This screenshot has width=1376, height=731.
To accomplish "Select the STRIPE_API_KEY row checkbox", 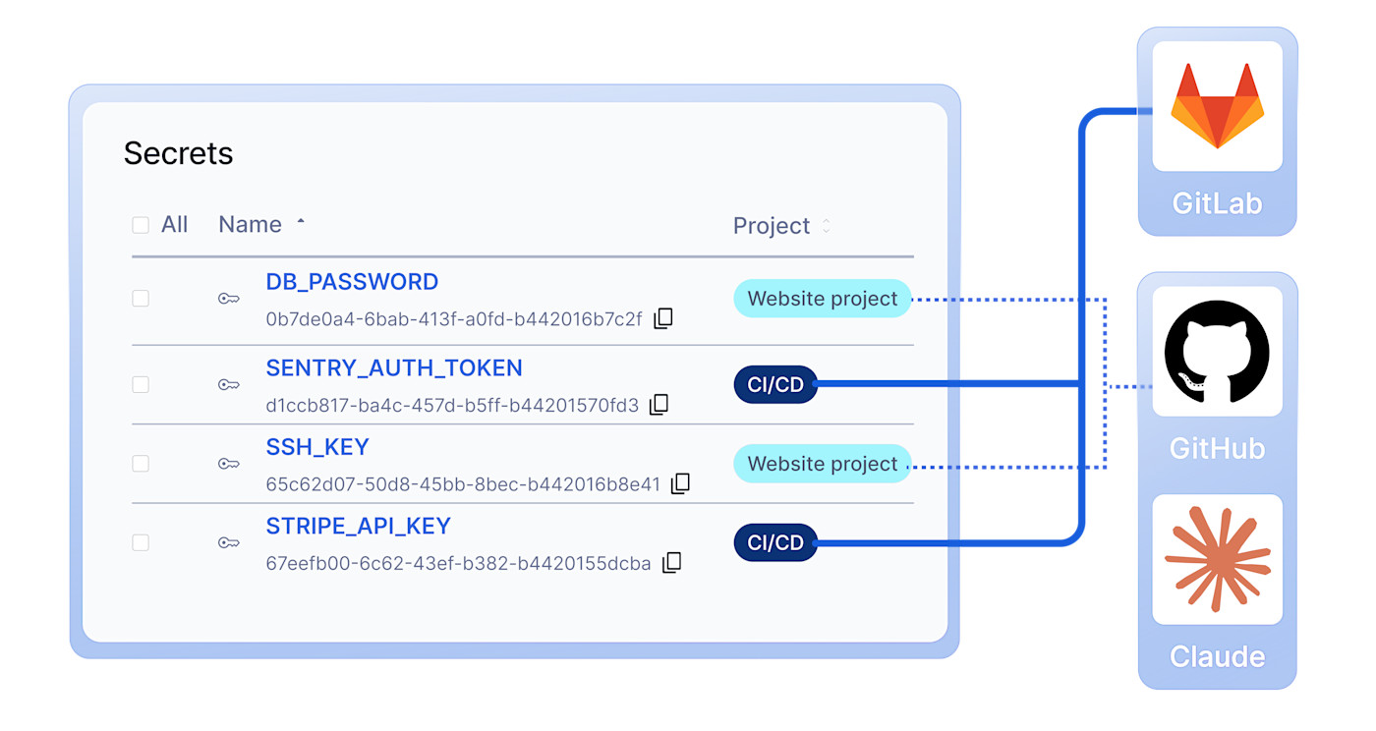I will click(x=141, y=542).
